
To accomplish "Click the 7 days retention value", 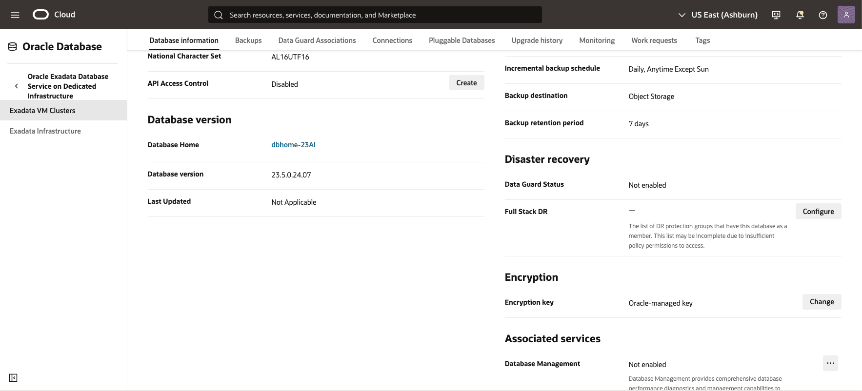I will pyautogui.click(x=639, y=124).
